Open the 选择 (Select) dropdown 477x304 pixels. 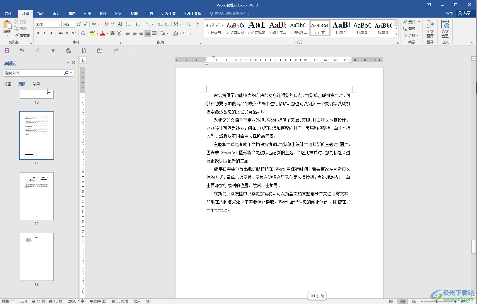pos(411,35)
